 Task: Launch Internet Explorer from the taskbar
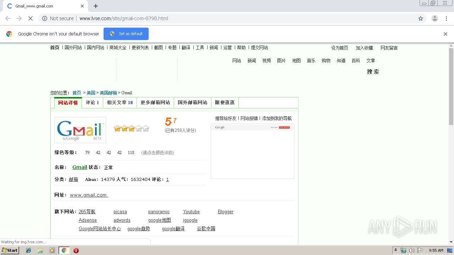pyautogui.click(x=28, y=250)
